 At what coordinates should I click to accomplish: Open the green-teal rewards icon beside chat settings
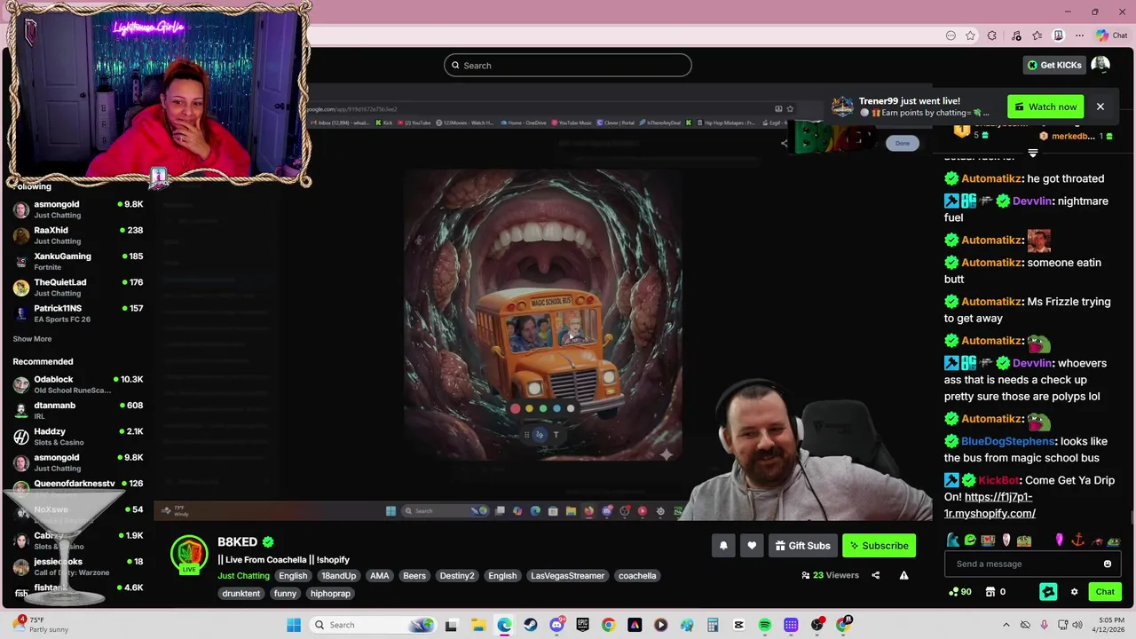coord(1048,591)
